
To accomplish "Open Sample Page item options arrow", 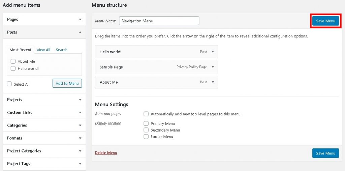I will pyautogui.click(x=213, y=67).
